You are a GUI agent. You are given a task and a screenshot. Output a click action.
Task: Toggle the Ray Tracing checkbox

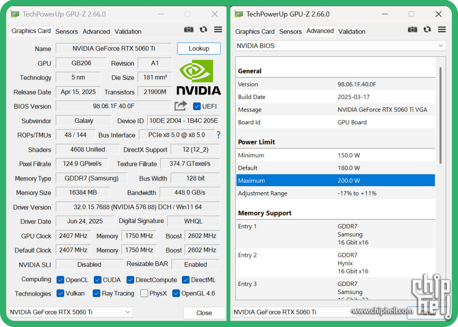click(96, 293)
